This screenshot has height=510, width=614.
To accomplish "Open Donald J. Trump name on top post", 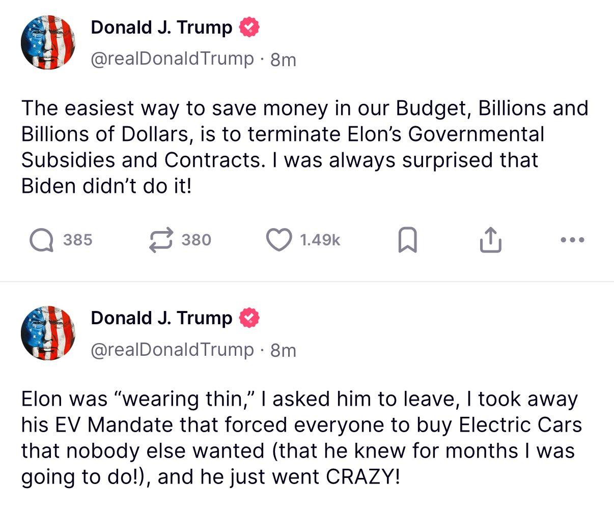I will click(x=161, y=27).
